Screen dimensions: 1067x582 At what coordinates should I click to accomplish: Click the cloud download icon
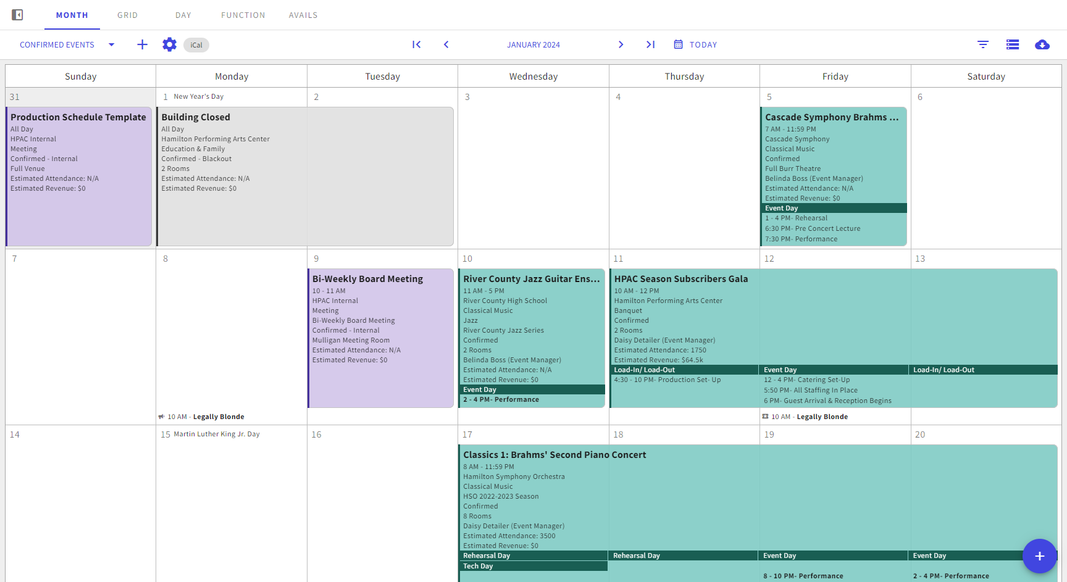point(1042,44)
